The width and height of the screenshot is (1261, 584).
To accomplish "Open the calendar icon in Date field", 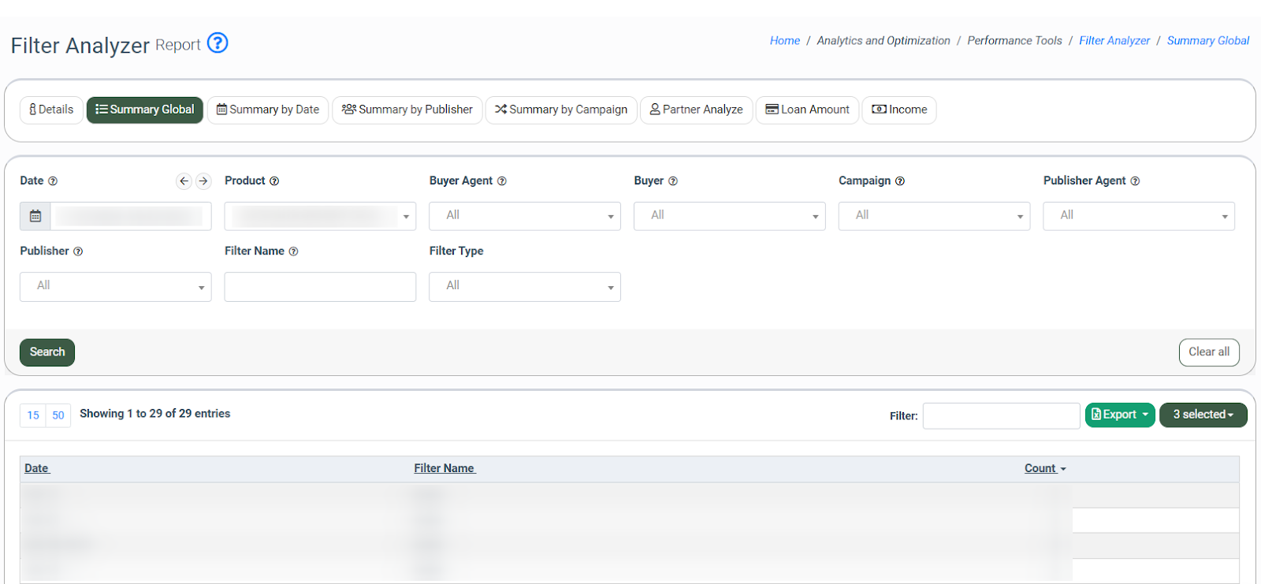I will click(x=35, y=216).
